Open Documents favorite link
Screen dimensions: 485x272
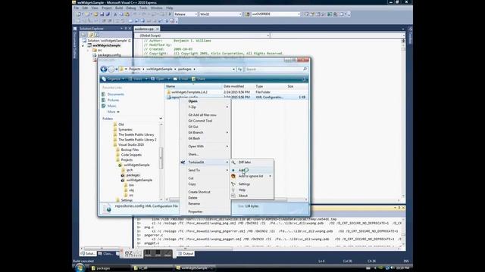(116, 94)
